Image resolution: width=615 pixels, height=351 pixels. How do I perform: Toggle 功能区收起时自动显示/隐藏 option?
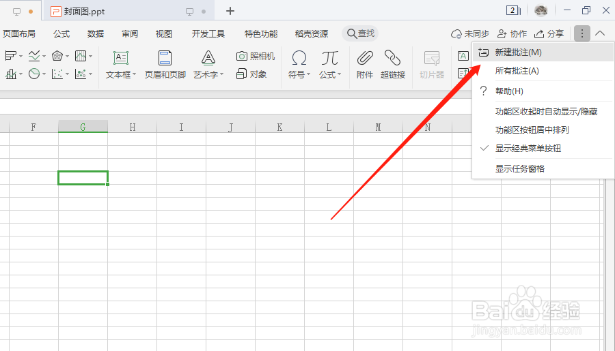(543, 112)
